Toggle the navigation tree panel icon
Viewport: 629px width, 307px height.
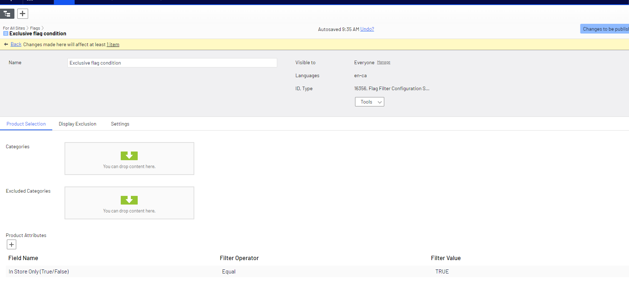click(7, 14)
